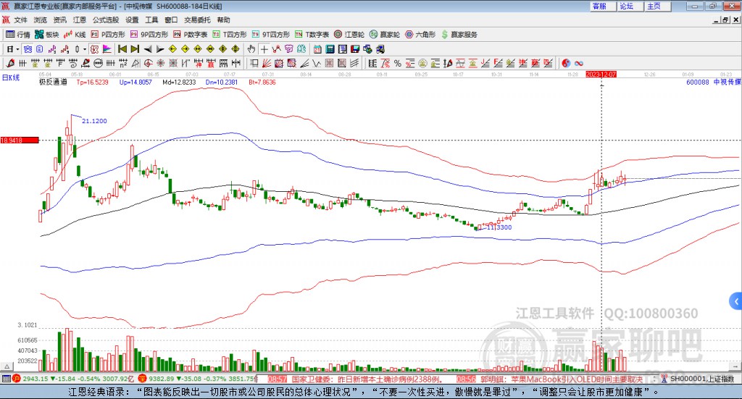This screenshot has height=399, width=742.
Task: Expand the 日 period dropdown arrow
Action: 17,49
